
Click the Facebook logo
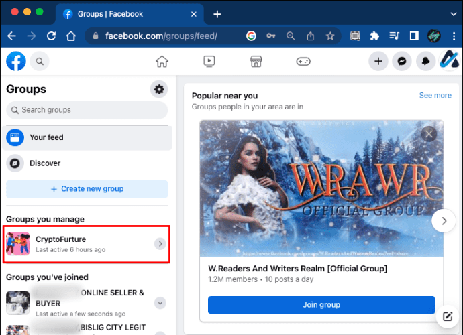[16, 62]
